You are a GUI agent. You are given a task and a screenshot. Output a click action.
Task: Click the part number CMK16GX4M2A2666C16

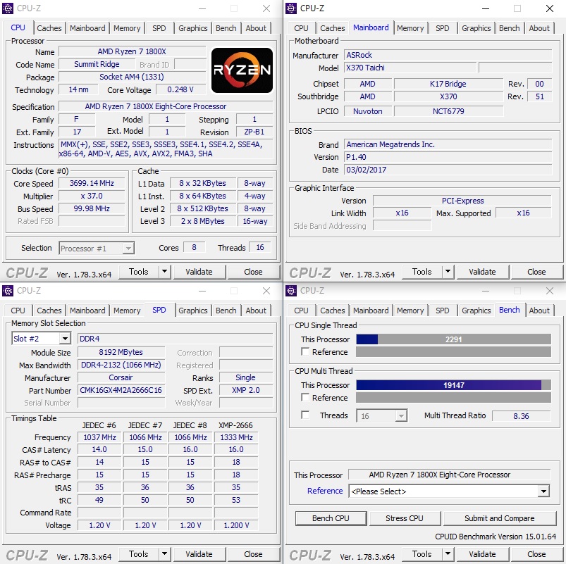[x=121, y=390]
